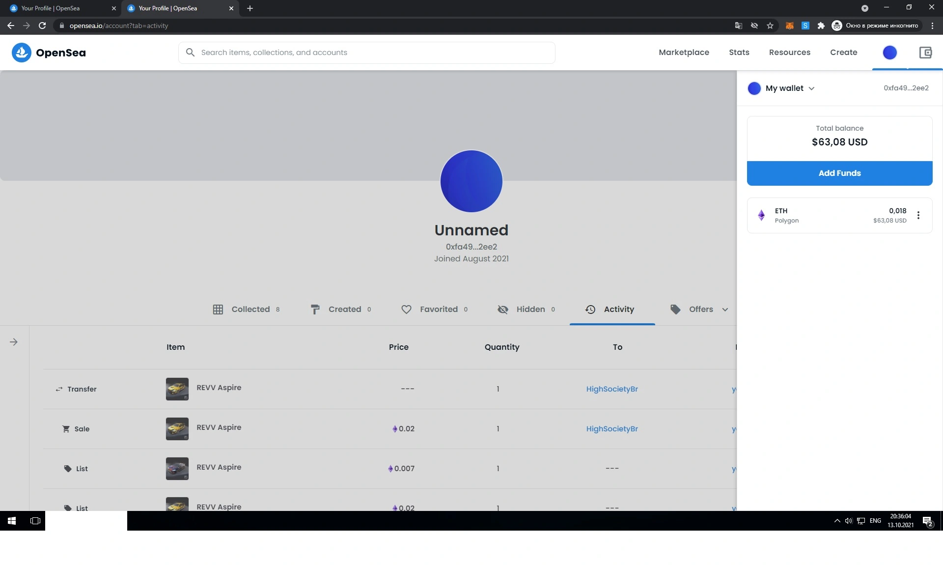The width and height of the screenshot is (943, 565).
Task: Open Windows Task View
Action: pyautogui.click(x=35, y=521)
